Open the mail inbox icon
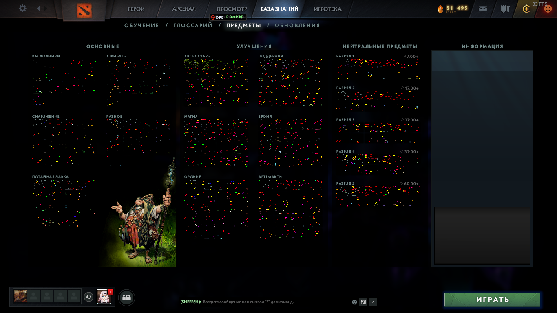 [482, 9]
